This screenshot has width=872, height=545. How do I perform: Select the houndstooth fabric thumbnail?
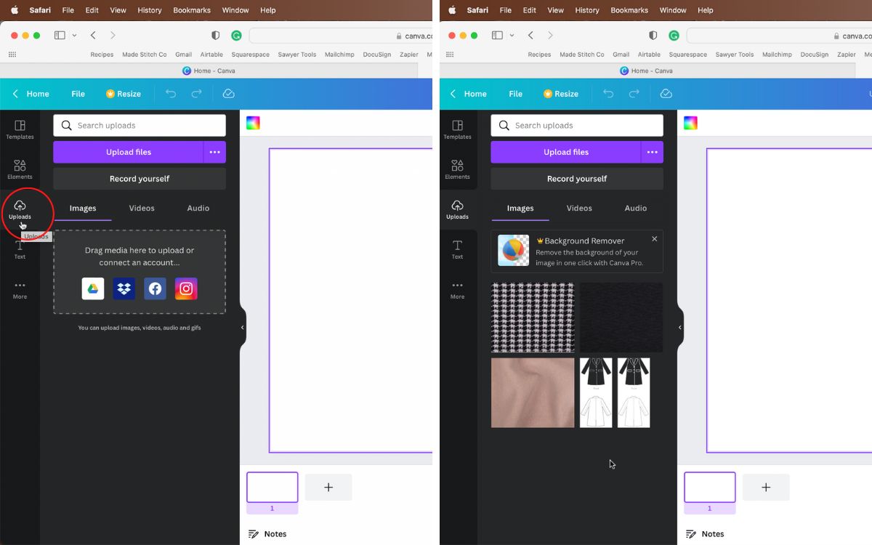pos(533,318)
